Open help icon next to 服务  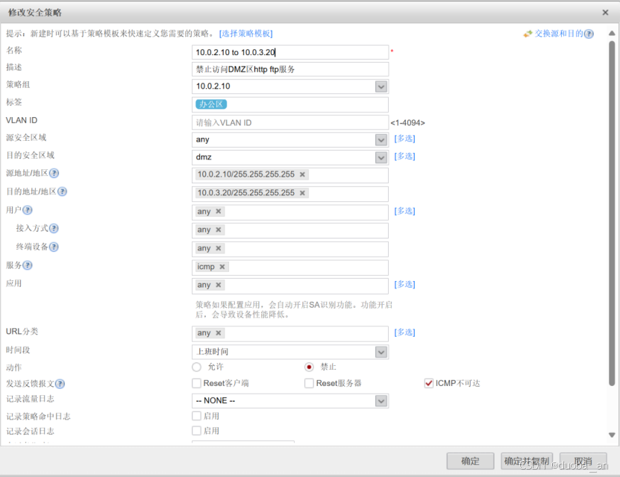click(28, 265)
